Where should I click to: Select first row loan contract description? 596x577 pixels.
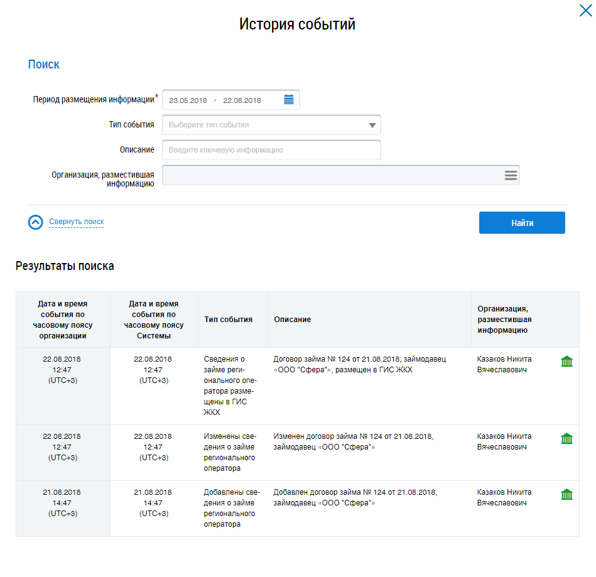(359, 365)
